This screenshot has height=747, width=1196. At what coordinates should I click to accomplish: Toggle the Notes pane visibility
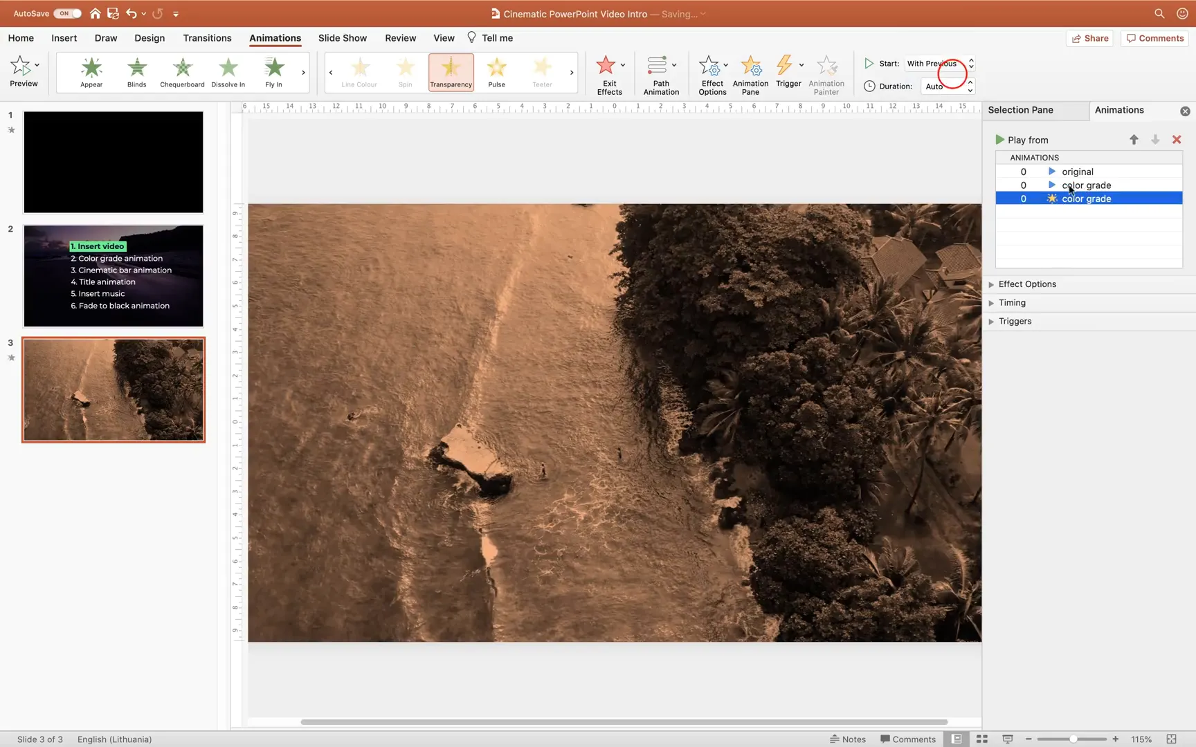pos(847,739)
